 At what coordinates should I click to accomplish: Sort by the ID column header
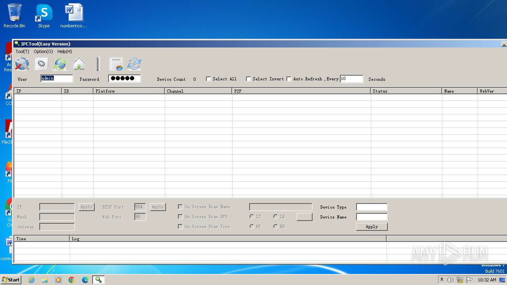pyautogui.click(x=78, y=91)
